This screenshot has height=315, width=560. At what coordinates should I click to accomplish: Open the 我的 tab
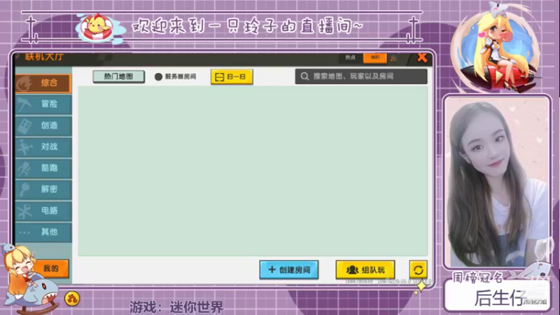(50, 269)
